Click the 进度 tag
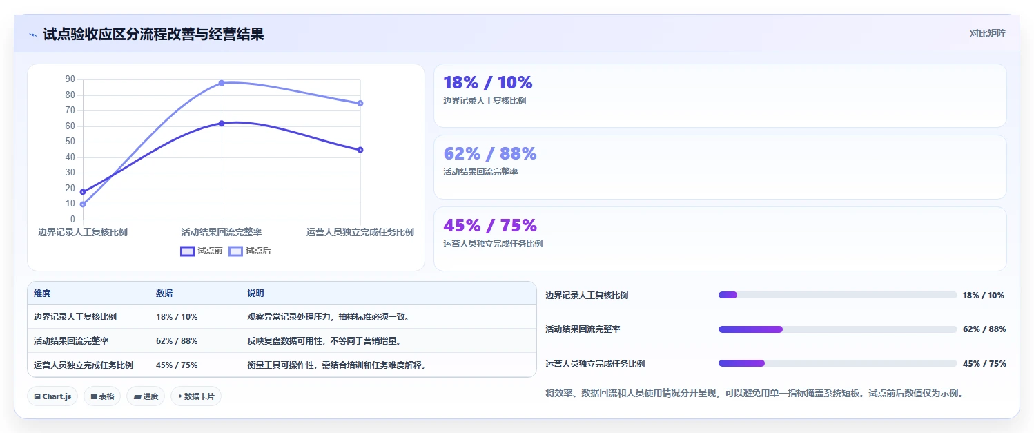Screen dimensions: 1034x433 click(x=146, y=396)
